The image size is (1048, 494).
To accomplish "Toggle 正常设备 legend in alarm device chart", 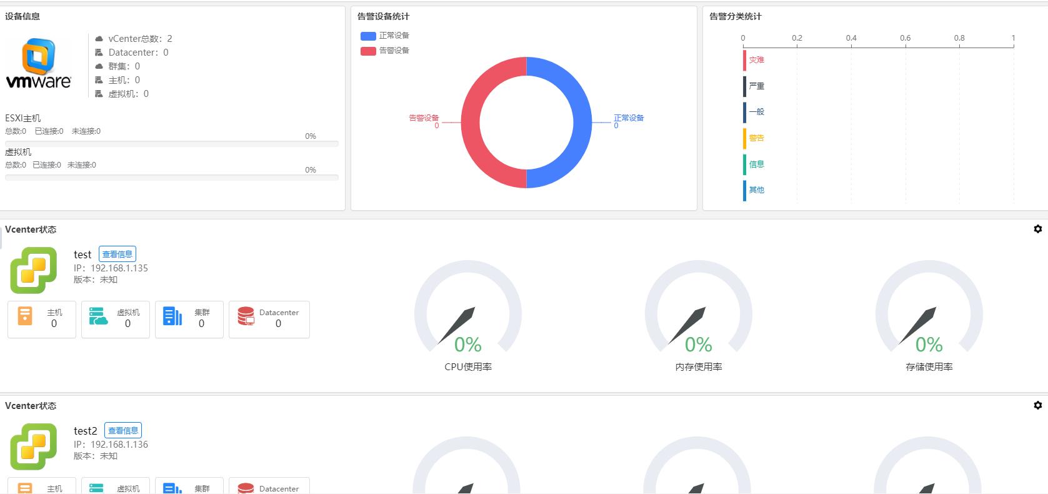I will pos(385,36).
